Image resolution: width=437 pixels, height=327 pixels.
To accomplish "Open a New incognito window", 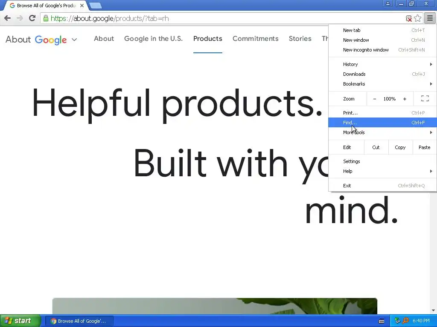I will [382, 50].
